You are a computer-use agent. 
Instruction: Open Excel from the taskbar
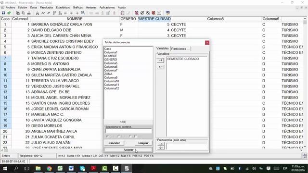pos(60,169)
